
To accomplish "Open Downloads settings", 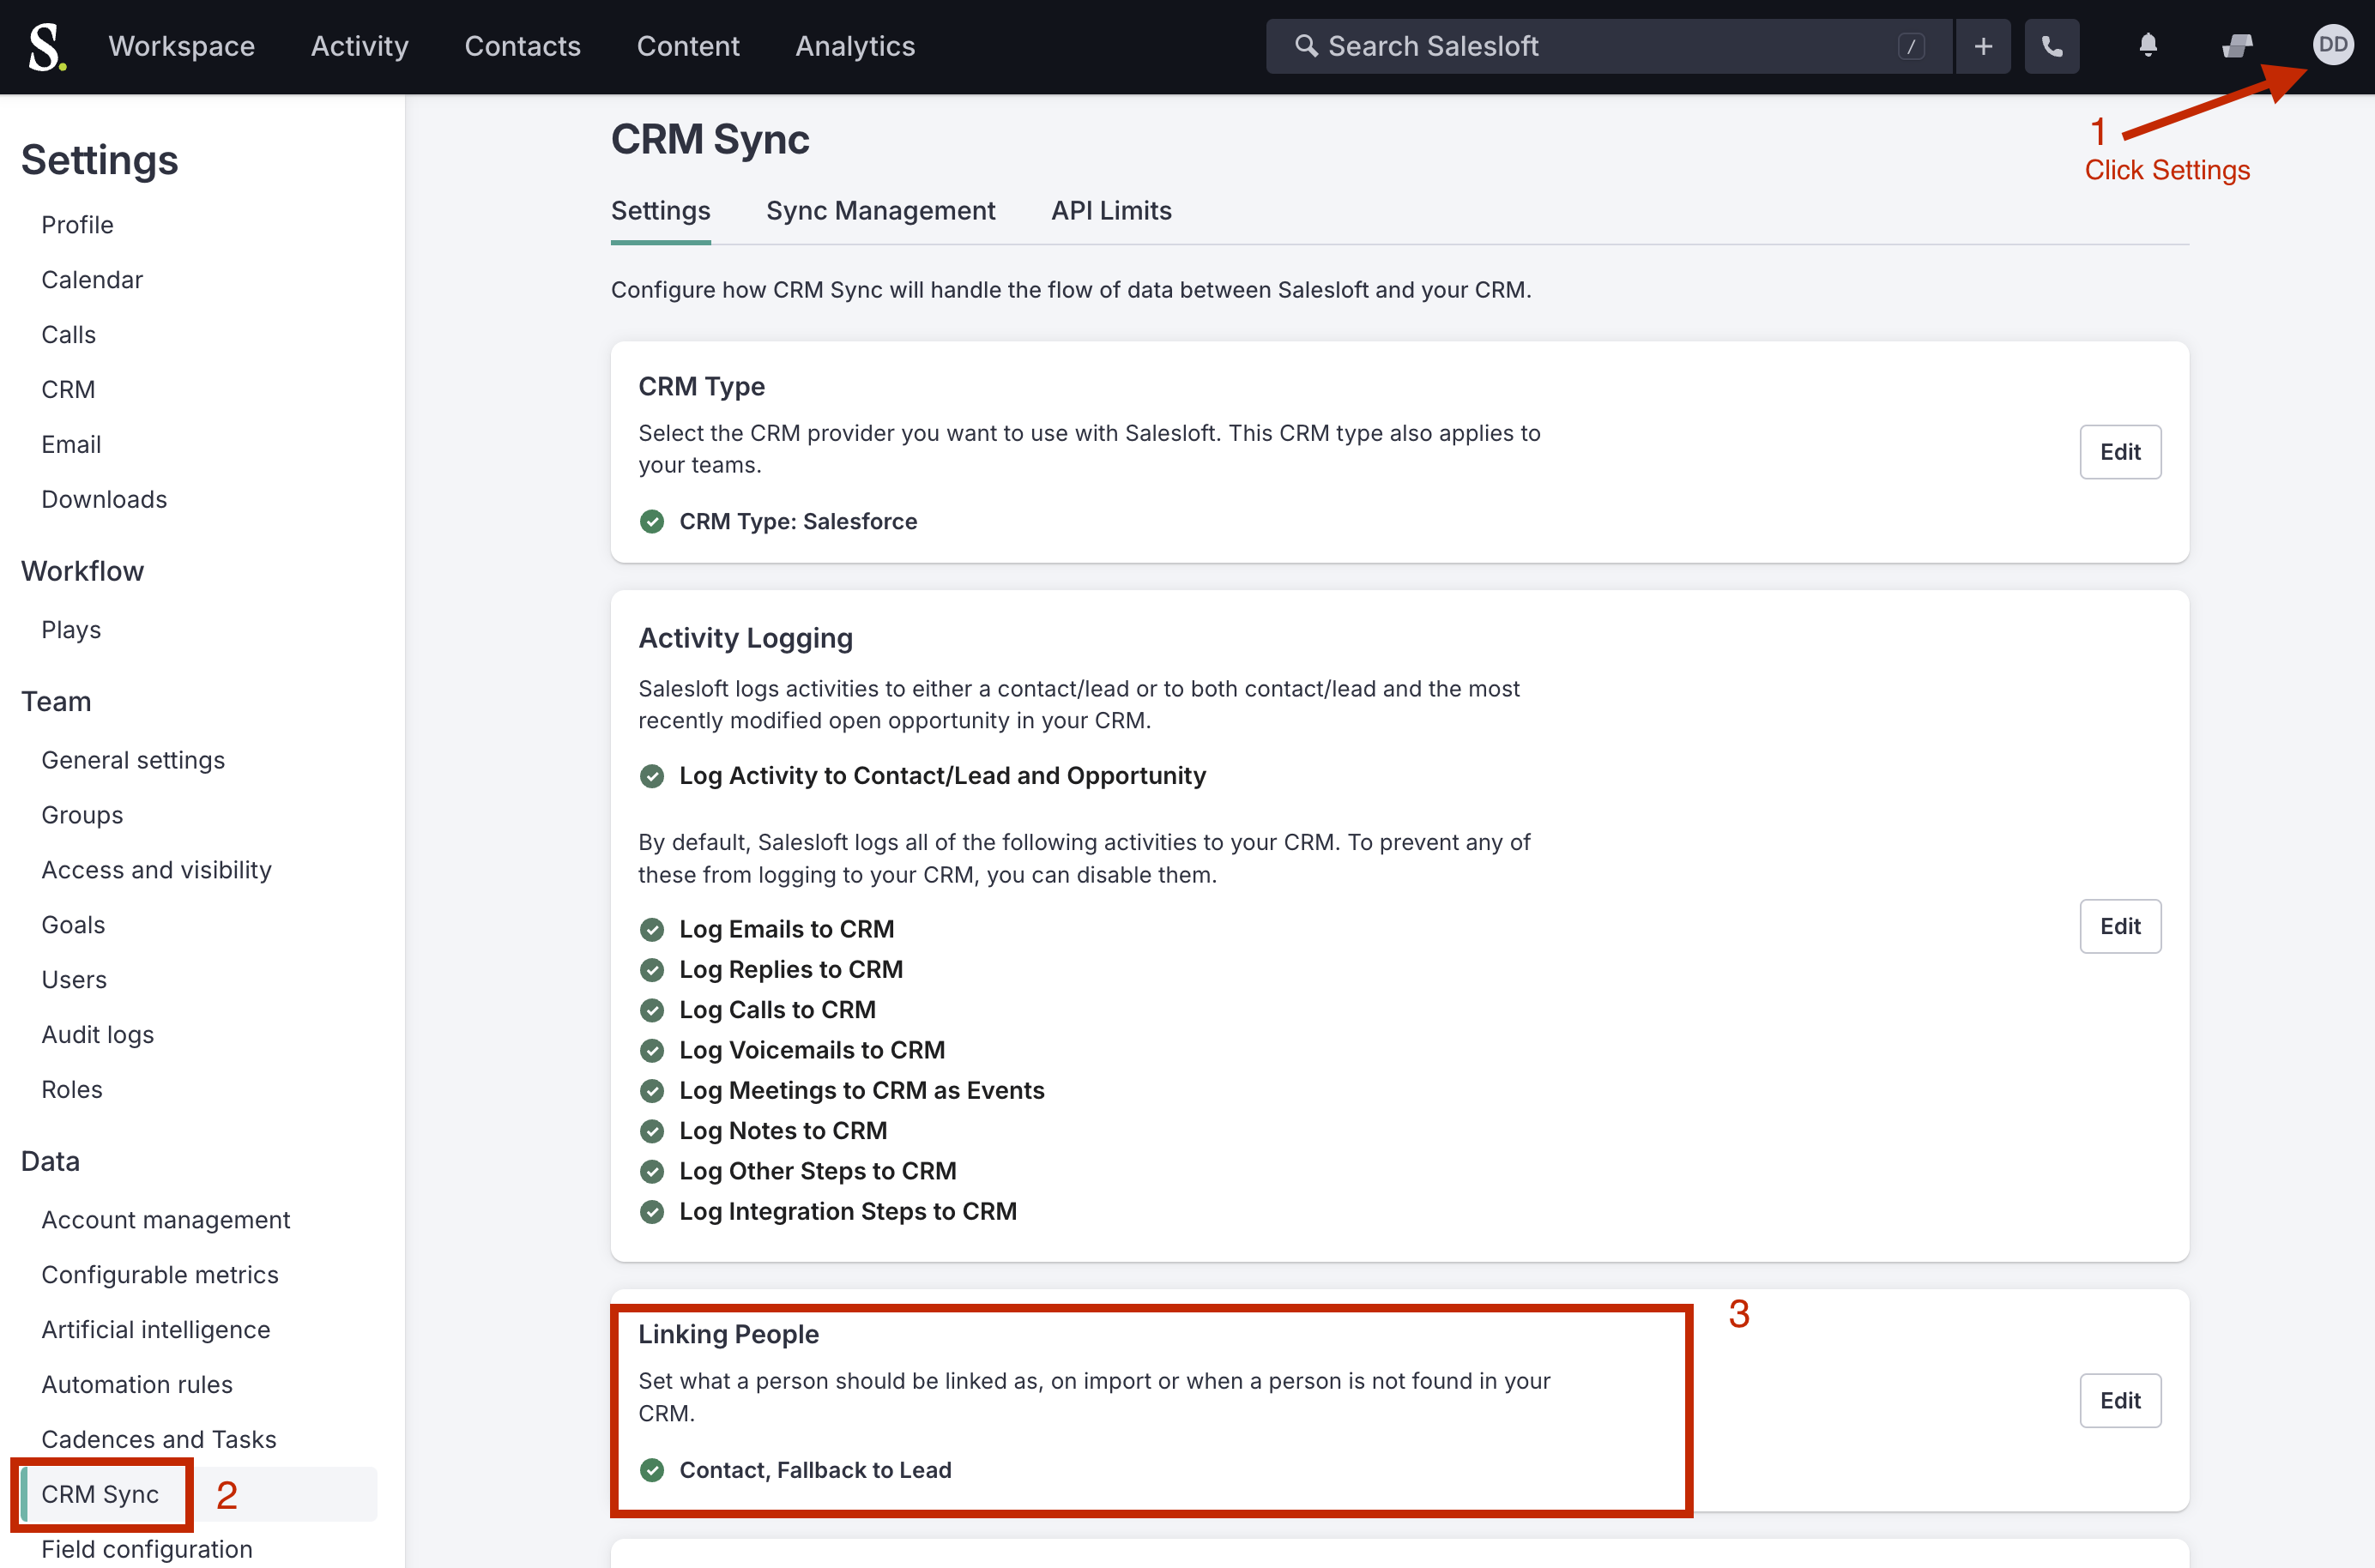I will (104, 499).
